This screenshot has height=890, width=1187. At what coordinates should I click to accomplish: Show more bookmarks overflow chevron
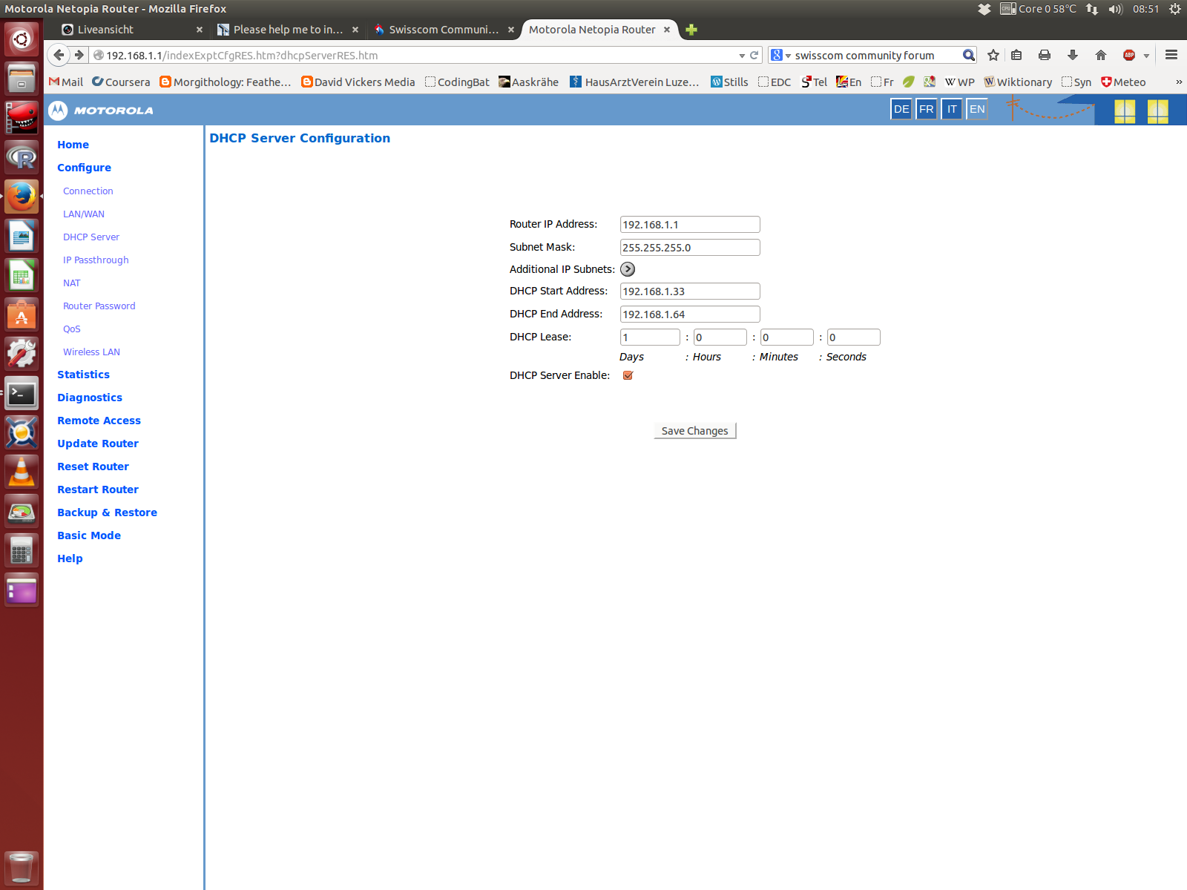coord(1179,82)
